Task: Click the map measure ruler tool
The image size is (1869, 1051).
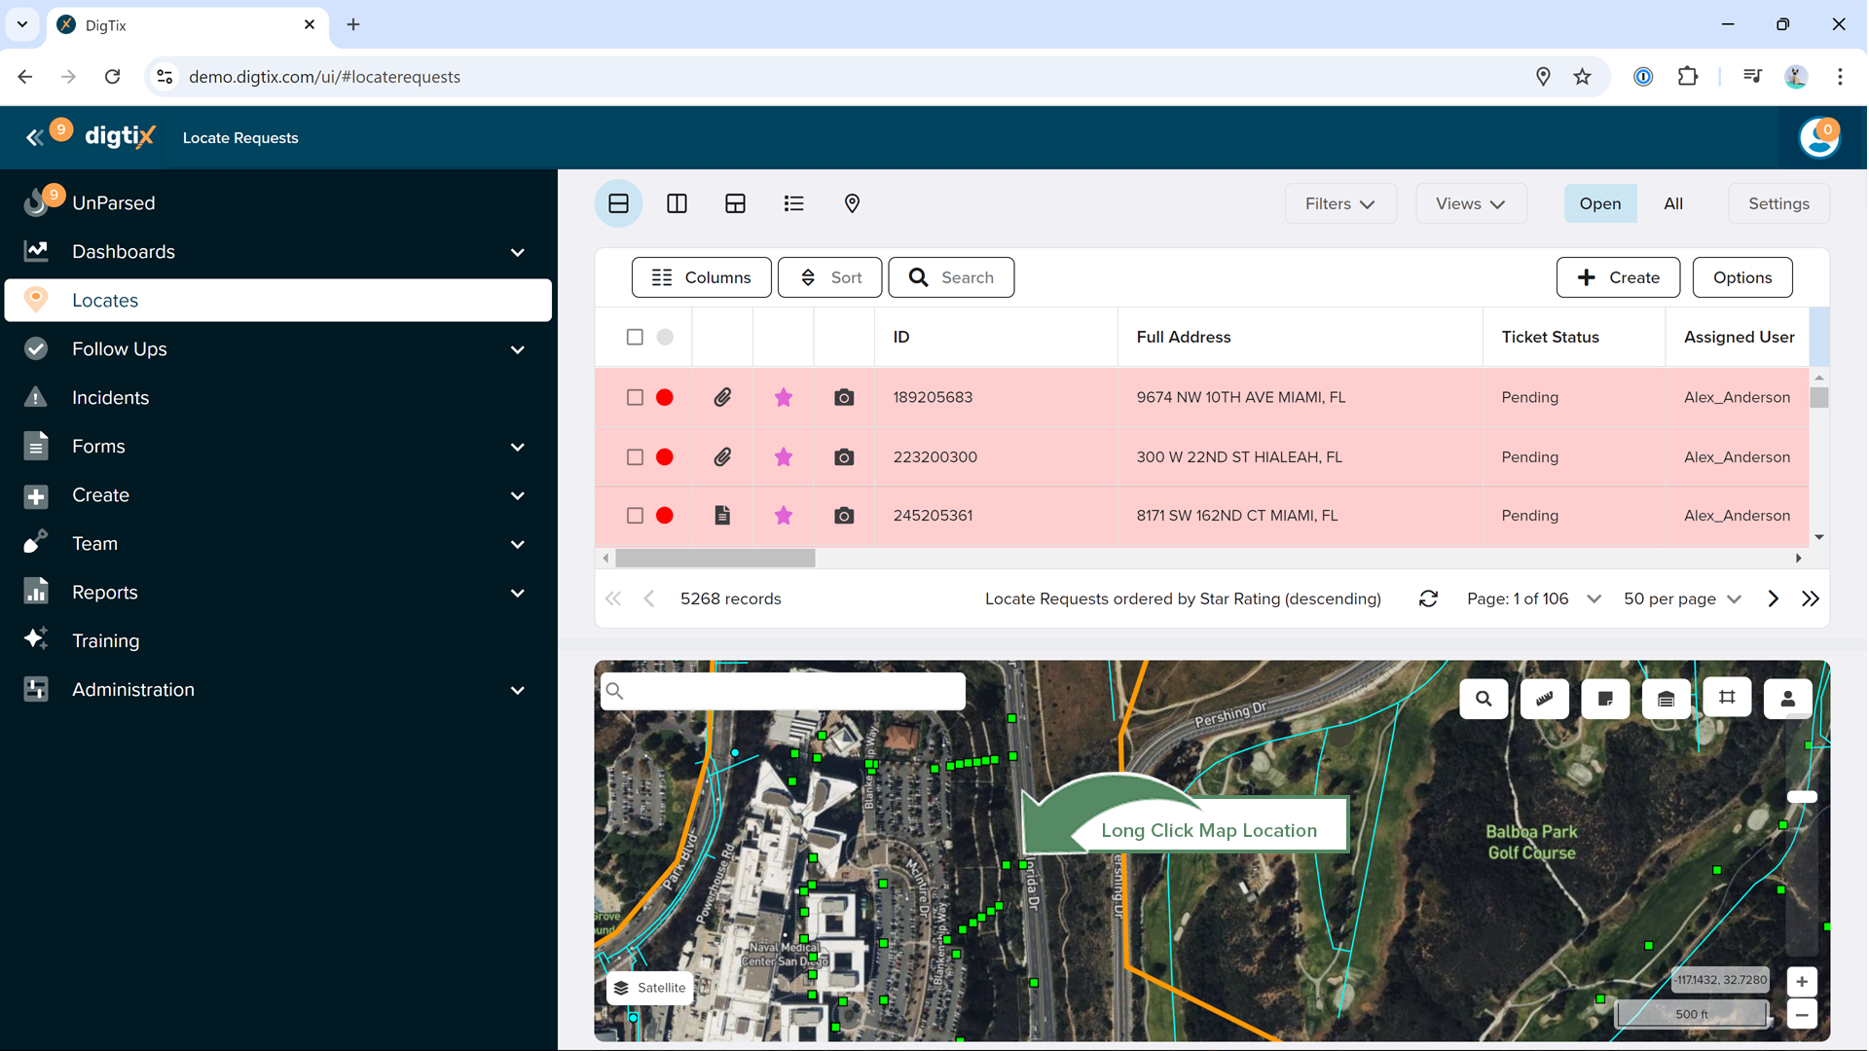Action: click(1544, 699)
